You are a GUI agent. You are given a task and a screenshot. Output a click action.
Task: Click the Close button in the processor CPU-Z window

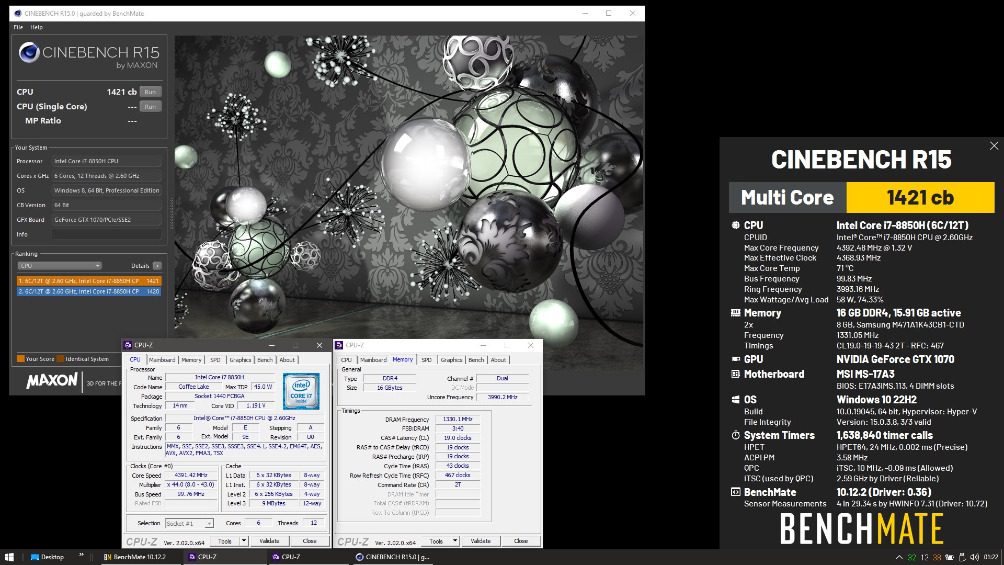tap(310, 541)
